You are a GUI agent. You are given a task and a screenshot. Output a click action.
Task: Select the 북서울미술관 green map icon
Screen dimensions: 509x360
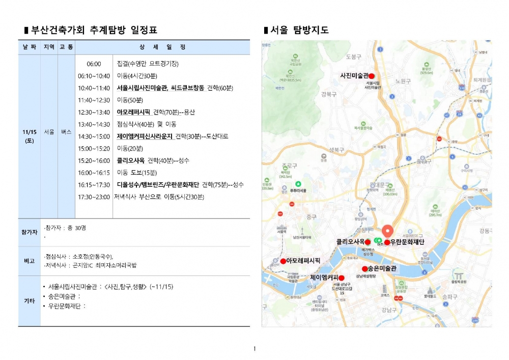362,123
